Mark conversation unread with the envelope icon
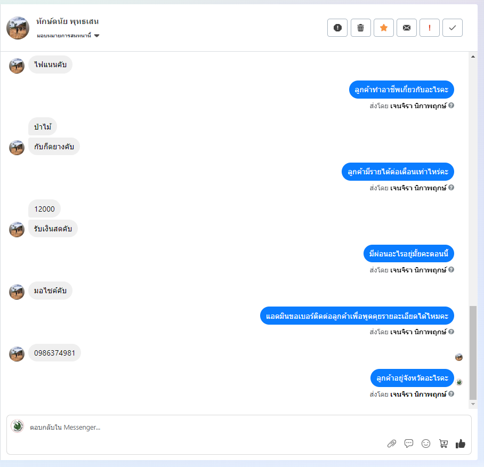Screen dimensions: 484x467 (x=407, y=28)
